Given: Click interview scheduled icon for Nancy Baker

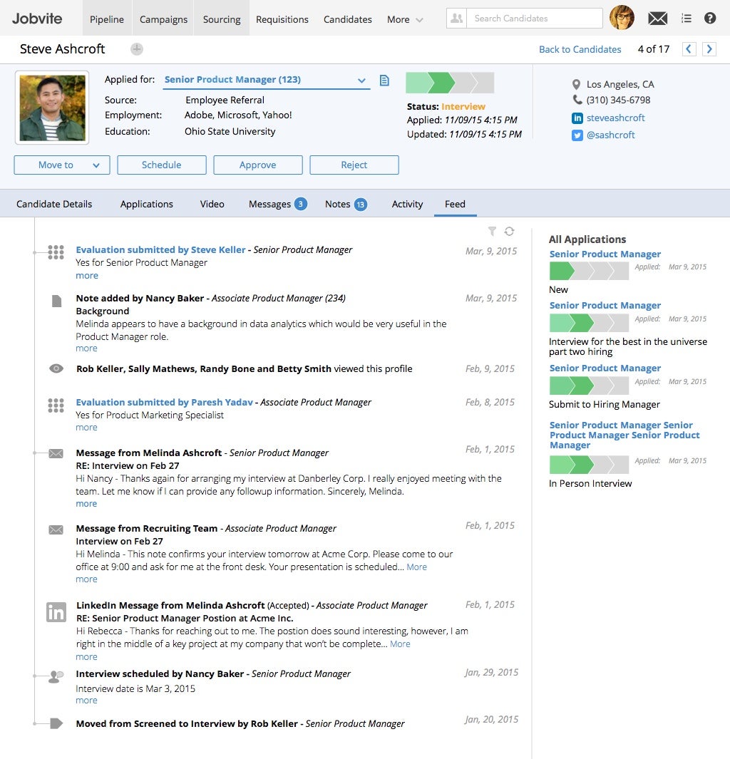Looking at the screenshot, I should (x=56, y=676).
